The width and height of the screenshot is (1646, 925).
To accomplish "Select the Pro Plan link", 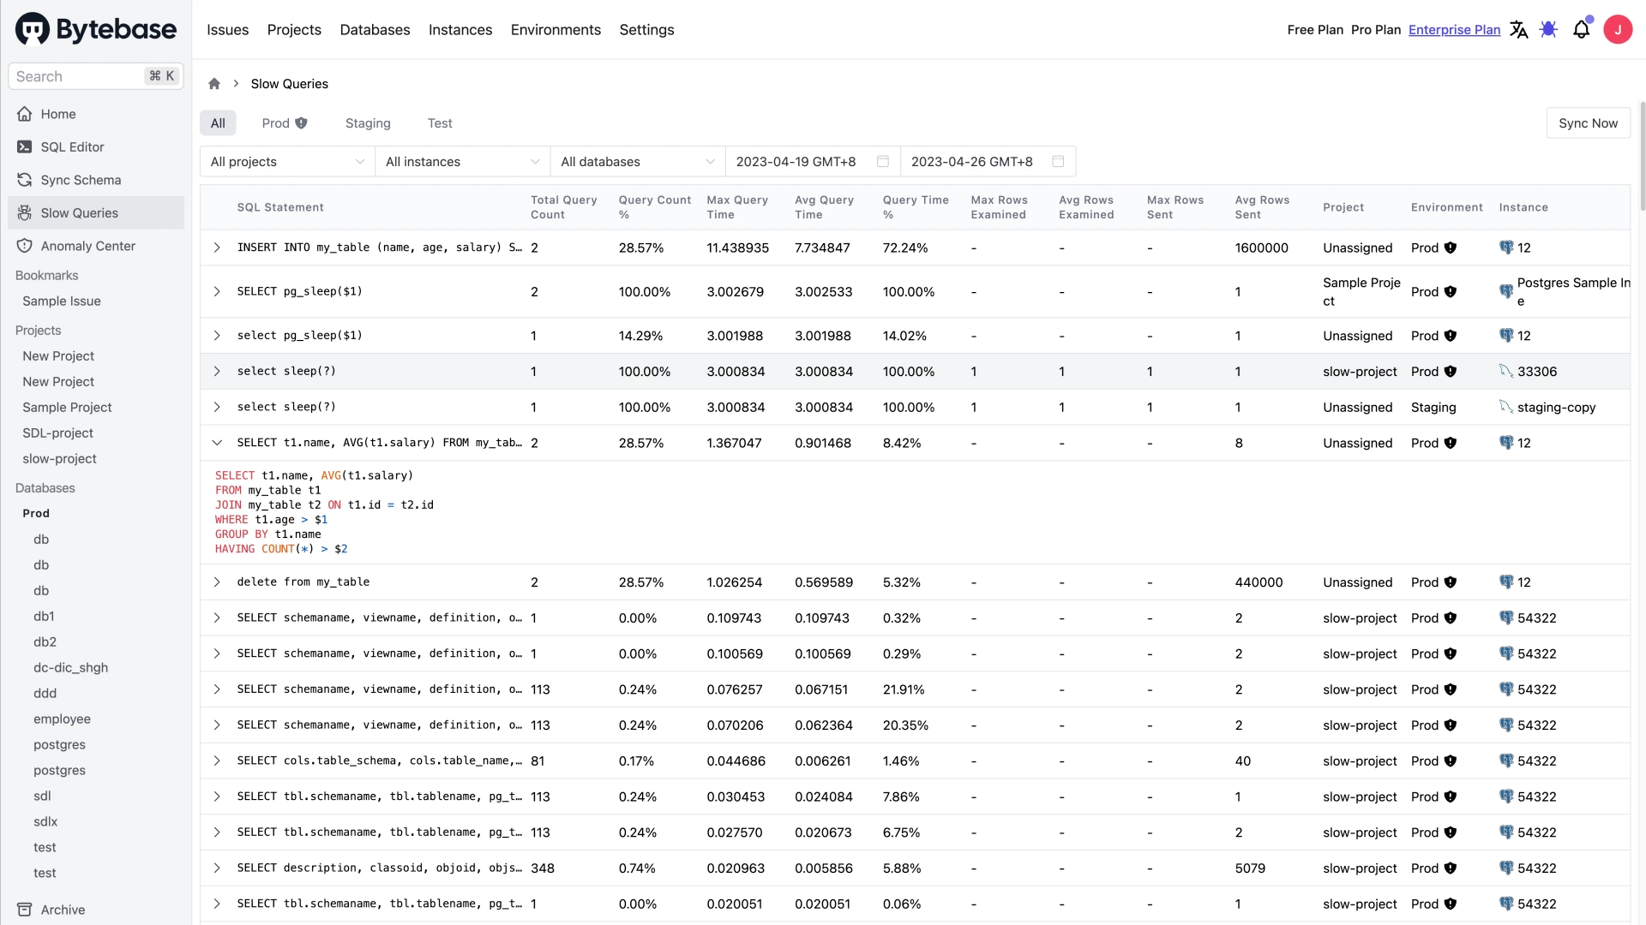I will (1376, 30).
